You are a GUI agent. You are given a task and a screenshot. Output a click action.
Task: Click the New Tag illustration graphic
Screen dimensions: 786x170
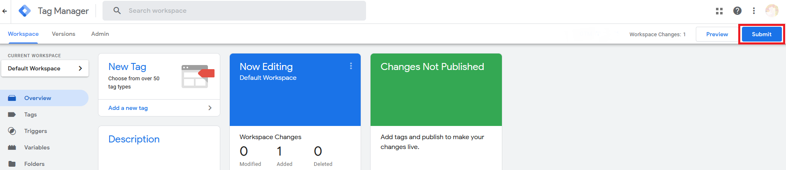[x=198, y=76]
